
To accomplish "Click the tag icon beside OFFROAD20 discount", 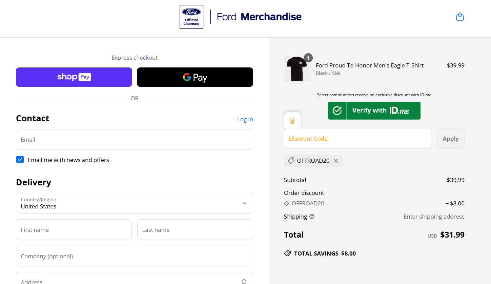I will pos(288,203).
